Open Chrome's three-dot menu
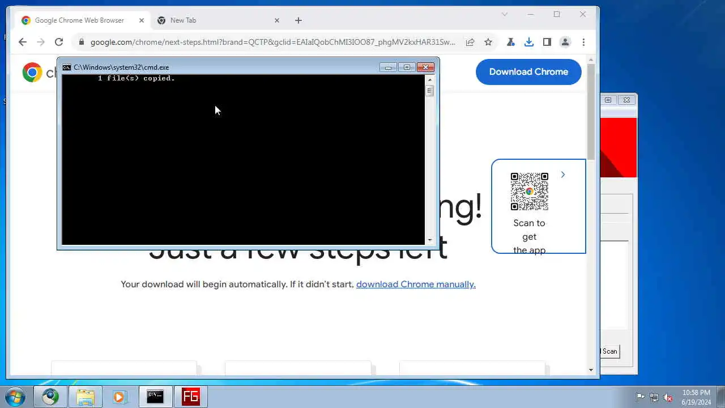 tap(583, 42)
